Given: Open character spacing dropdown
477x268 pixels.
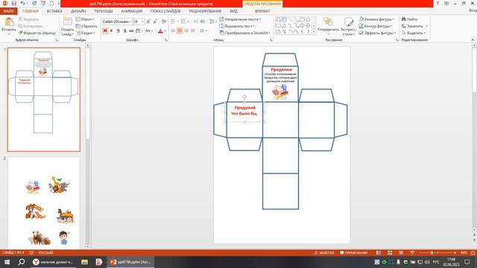Looking at the screenshot, I should pyautogui.click(x=139, y=31).
